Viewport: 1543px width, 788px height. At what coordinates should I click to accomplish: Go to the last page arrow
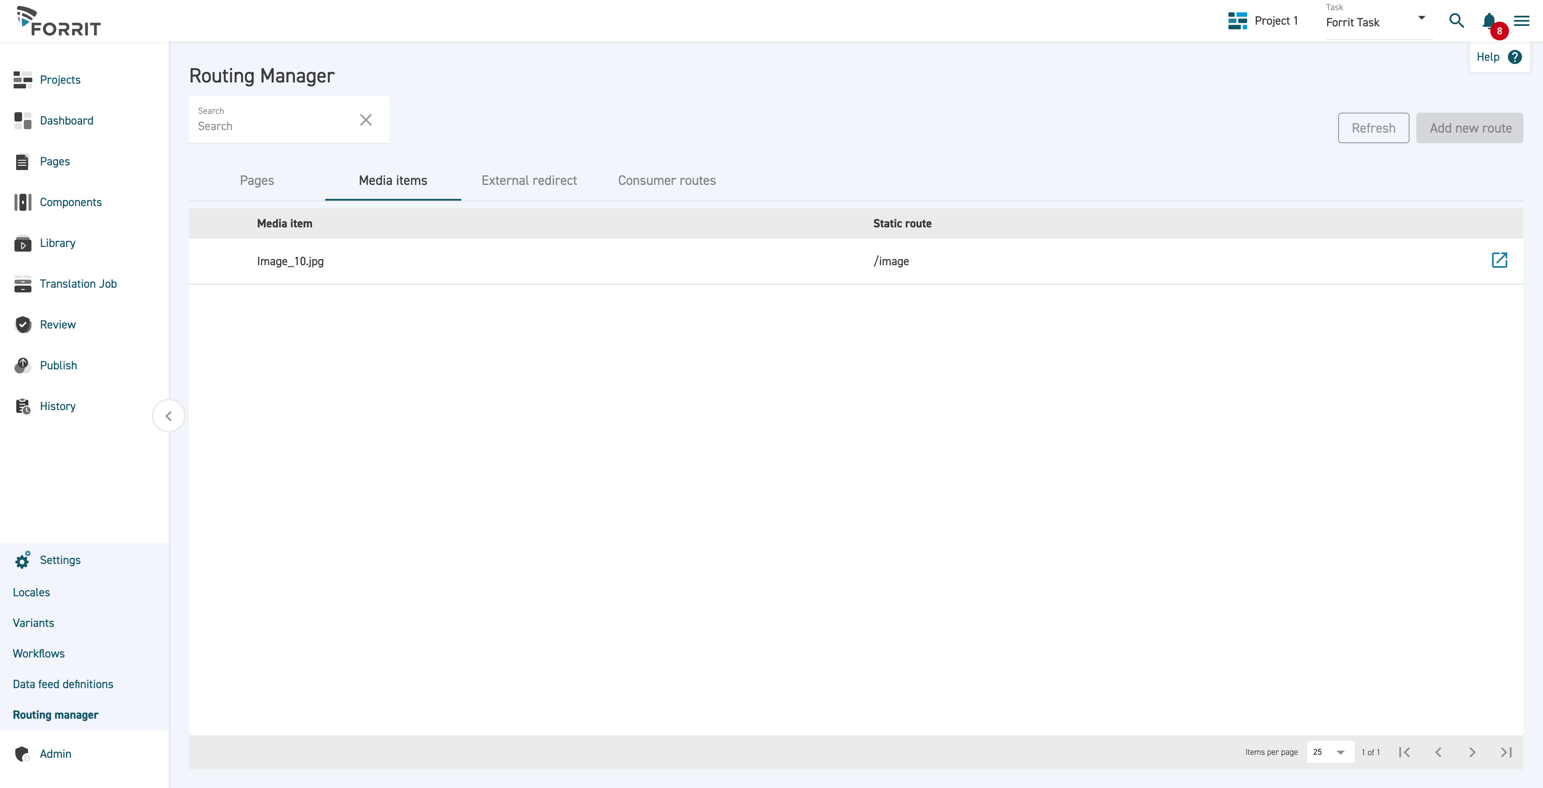tap(1506, 752)
